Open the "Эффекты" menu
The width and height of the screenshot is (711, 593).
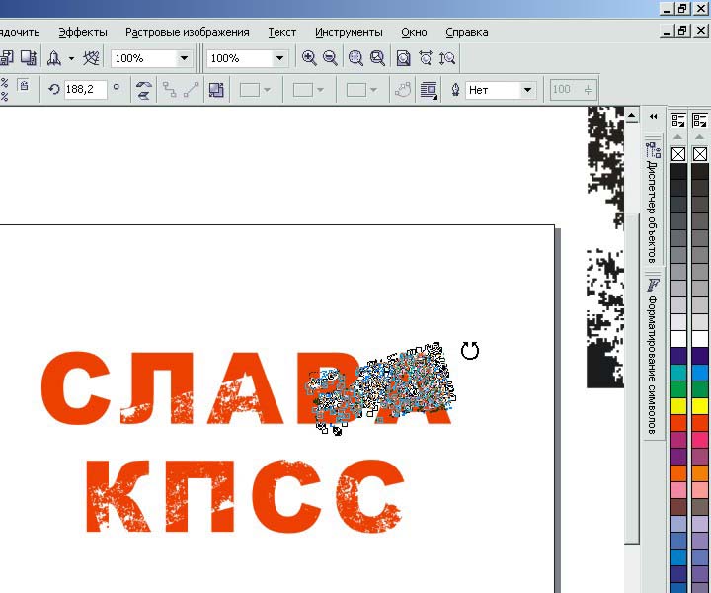[82, 32]
